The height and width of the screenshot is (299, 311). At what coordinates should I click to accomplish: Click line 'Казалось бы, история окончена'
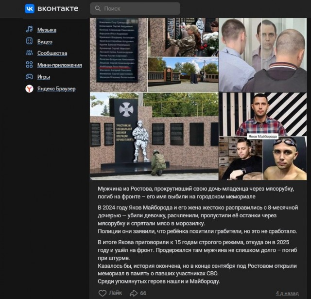(x=197, y=266)
